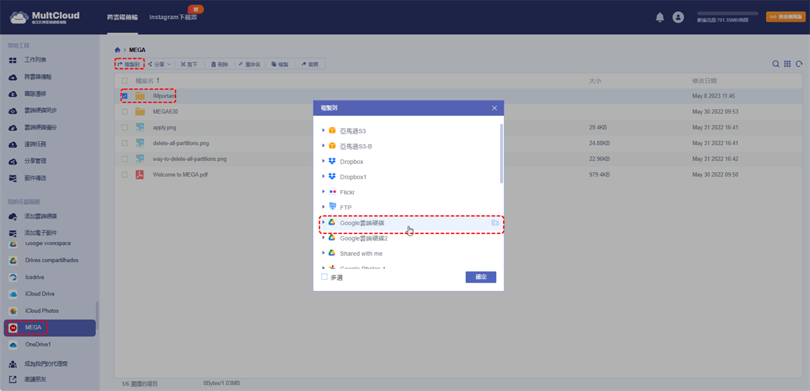Uncheck the IMportant folder checkbox
Screen dimensions: 810x391
125,96
